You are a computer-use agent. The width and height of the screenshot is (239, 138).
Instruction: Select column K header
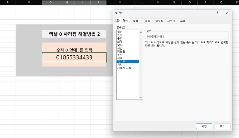(x=120, y=3)
